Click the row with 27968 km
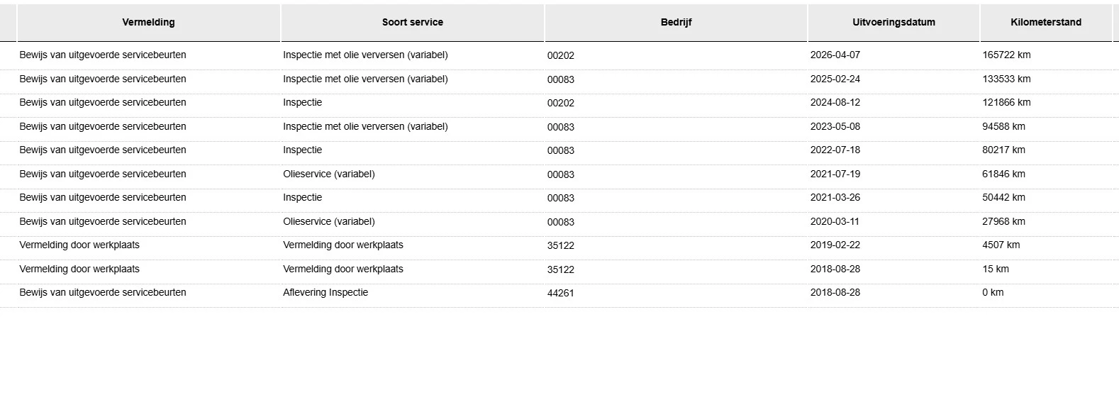 tap(559, 222)
